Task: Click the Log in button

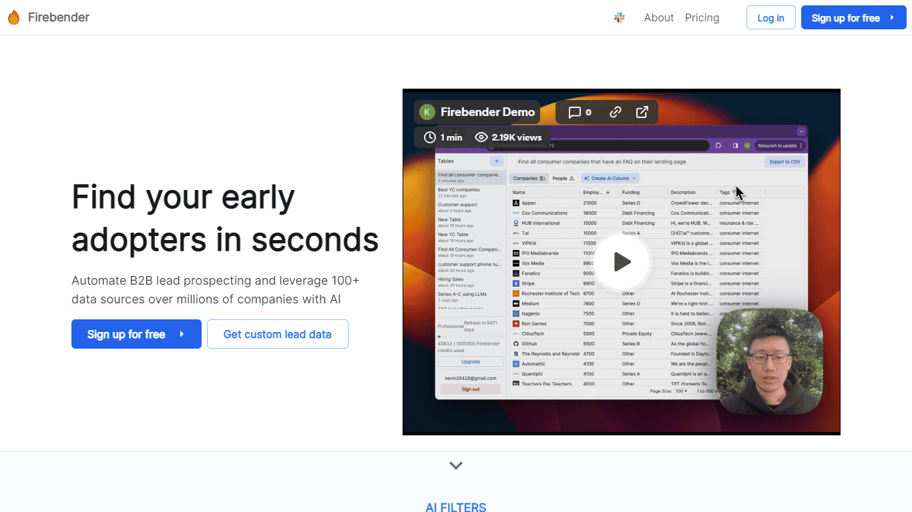Action: tap(770, 18)
